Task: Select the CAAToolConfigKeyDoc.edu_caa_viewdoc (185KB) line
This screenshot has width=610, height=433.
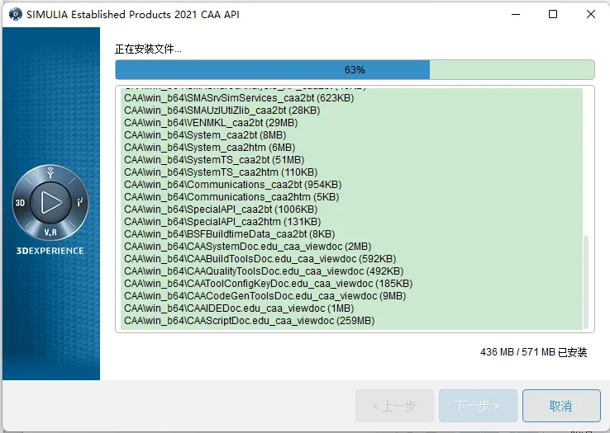Action: (x=268, y=284)
